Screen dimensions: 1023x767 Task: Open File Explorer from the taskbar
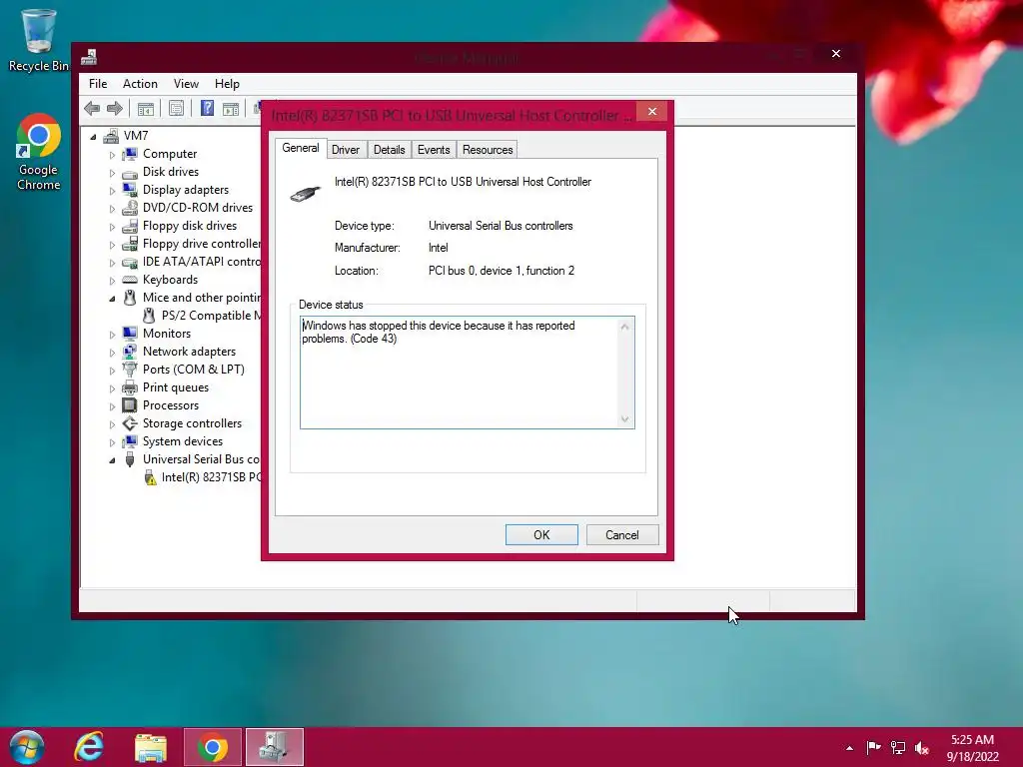click(150, 747)
